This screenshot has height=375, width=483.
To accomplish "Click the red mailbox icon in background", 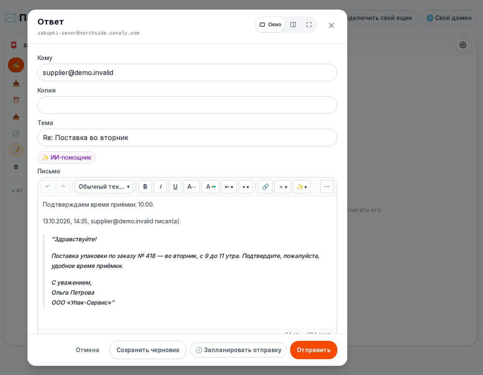I will click(x=14, y=45).
